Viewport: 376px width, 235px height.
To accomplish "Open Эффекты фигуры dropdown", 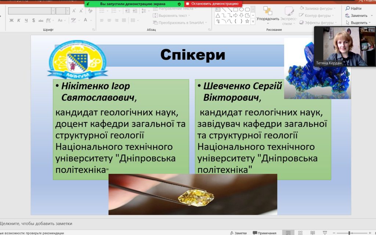I will coord(318,23).
